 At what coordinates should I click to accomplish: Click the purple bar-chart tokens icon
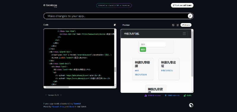coord(146,95)
